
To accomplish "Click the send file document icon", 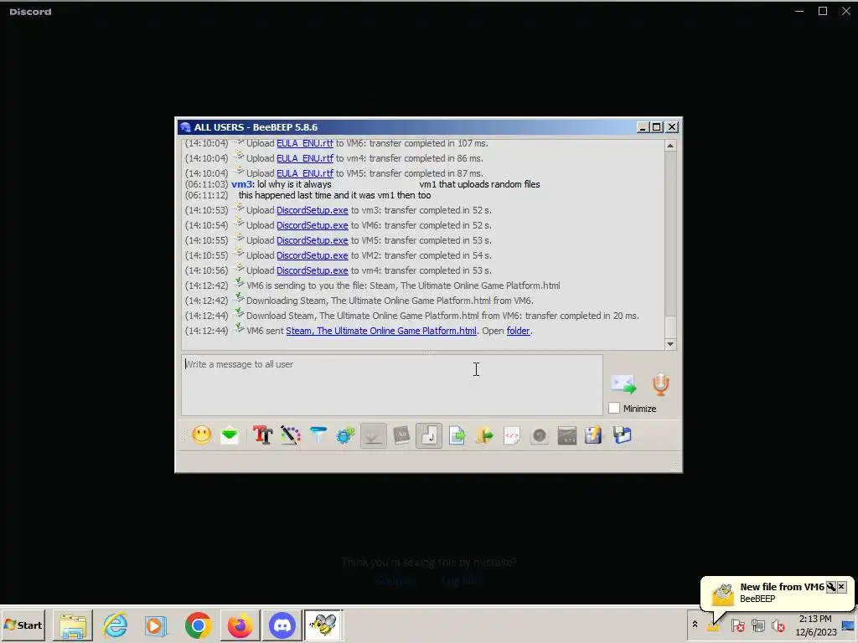I will (x=457, y=435).
